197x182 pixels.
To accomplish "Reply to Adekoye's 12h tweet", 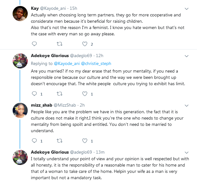I will pyautogui.click(x=34, y=94).
